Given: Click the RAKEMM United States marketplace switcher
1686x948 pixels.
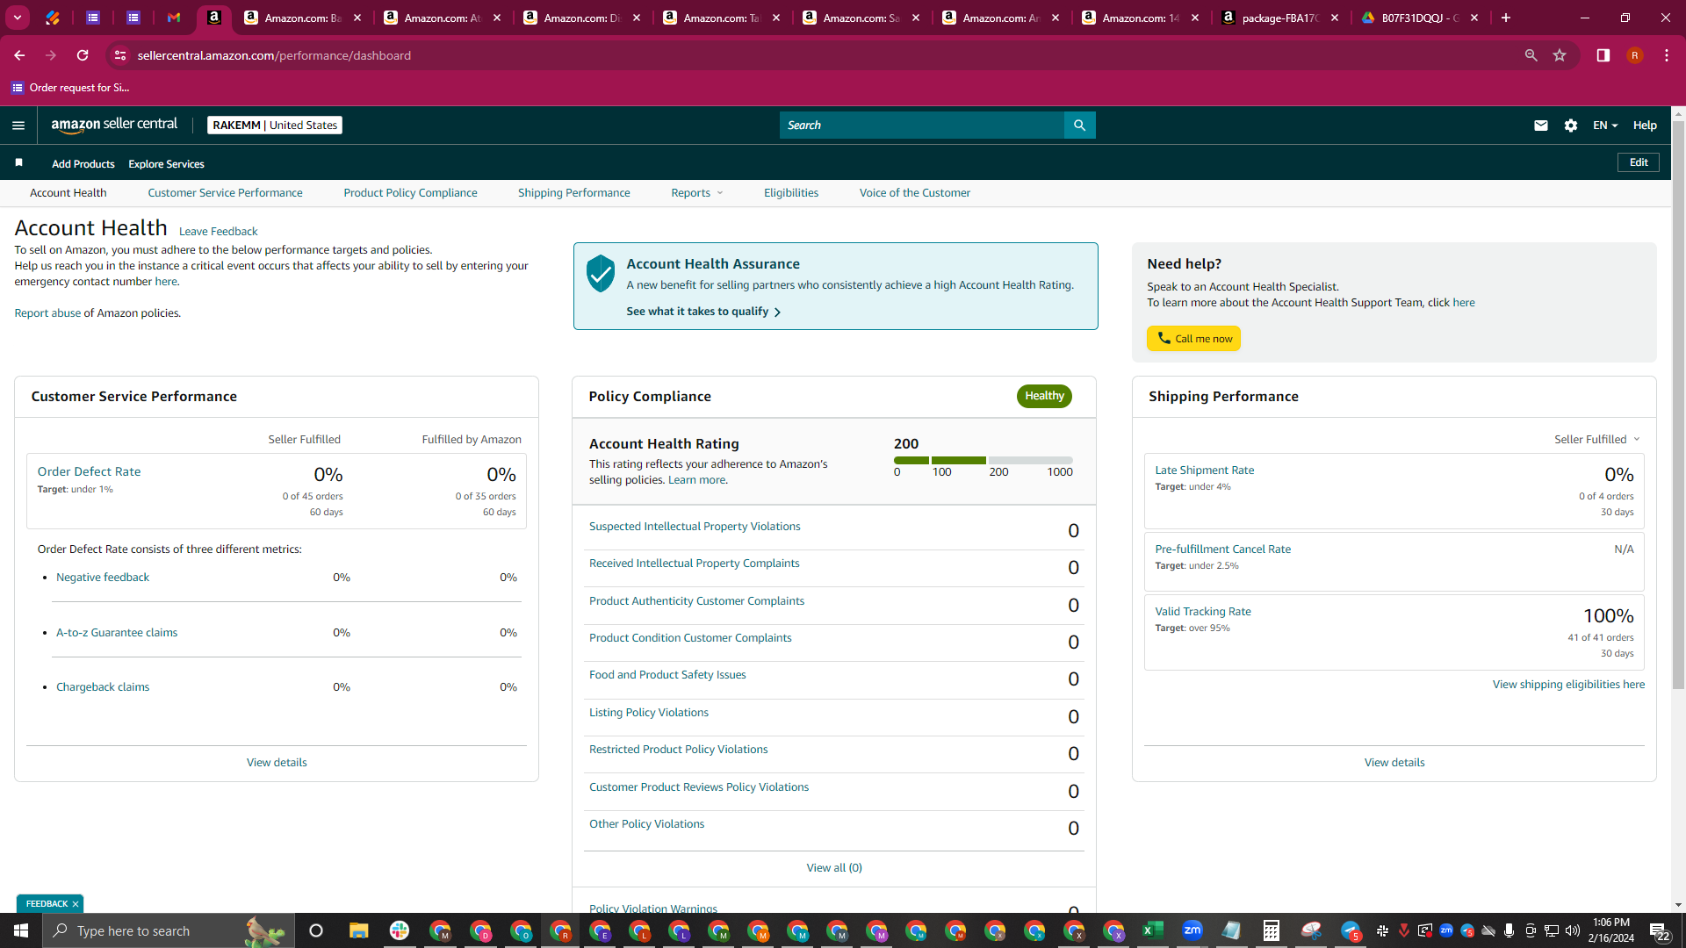Looking at the screenshot, I should (x=275, y=126).
